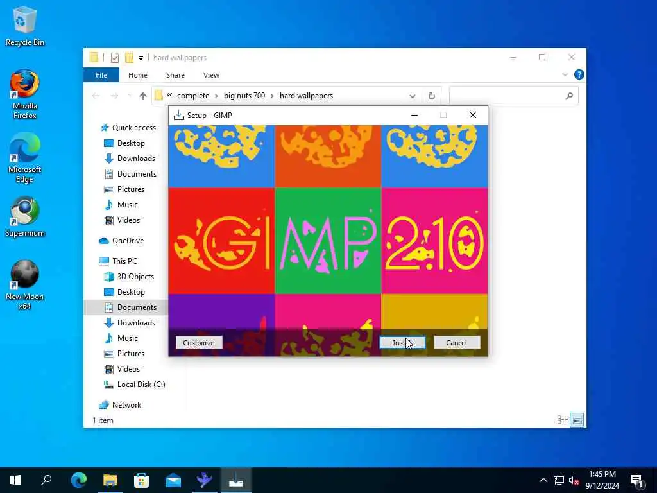
Task: Select Documents under Quick access
Action: pyautogui.click(x=130, y=174)
